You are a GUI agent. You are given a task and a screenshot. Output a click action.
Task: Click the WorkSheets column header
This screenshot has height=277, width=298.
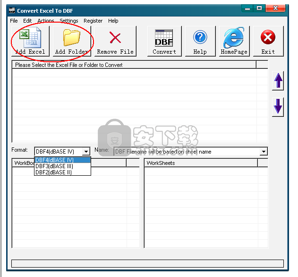click(x=201, y=163)
